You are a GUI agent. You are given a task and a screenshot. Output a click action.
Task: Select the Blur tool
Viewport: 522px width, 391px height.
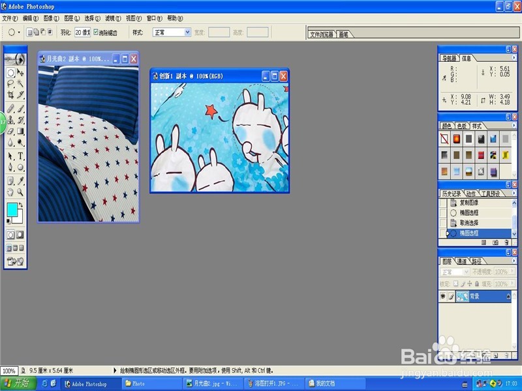coord(10,143)
